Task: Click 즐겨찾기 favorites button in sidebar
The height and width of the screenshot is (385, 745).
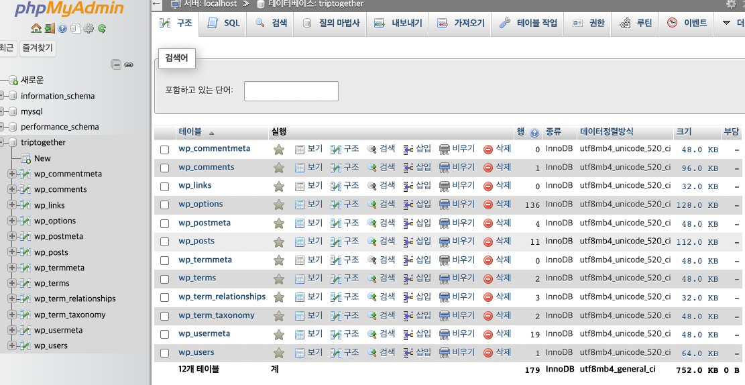Action: click(38, 48)
